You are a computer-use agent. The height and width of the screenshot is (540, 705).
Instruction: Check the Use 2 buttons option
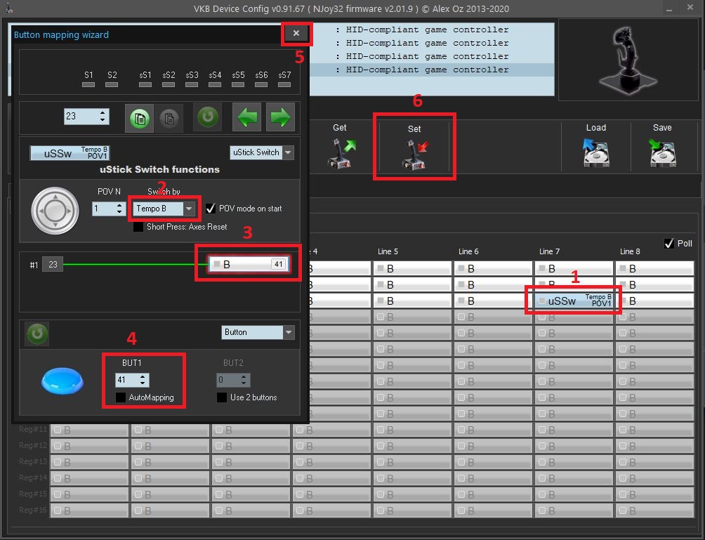222,397
